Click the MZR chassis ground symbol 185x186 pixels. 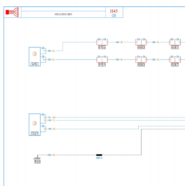pyautogui.click(x=37, y=158)
